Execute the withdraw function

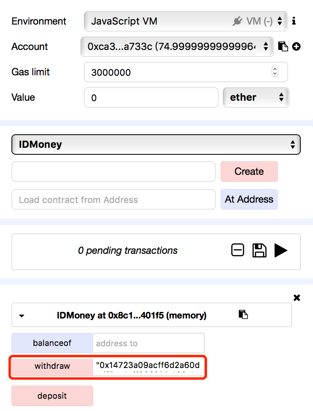pyautogui.click(x=52, y=366)
